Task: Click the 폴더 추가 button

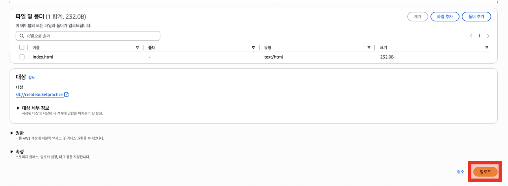Action: coord(476,17)
